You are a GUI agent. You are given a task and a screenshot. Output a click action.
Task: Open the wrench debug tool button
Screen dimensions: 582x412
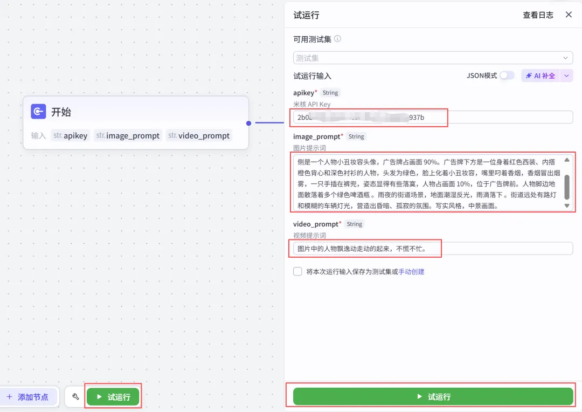76,397
